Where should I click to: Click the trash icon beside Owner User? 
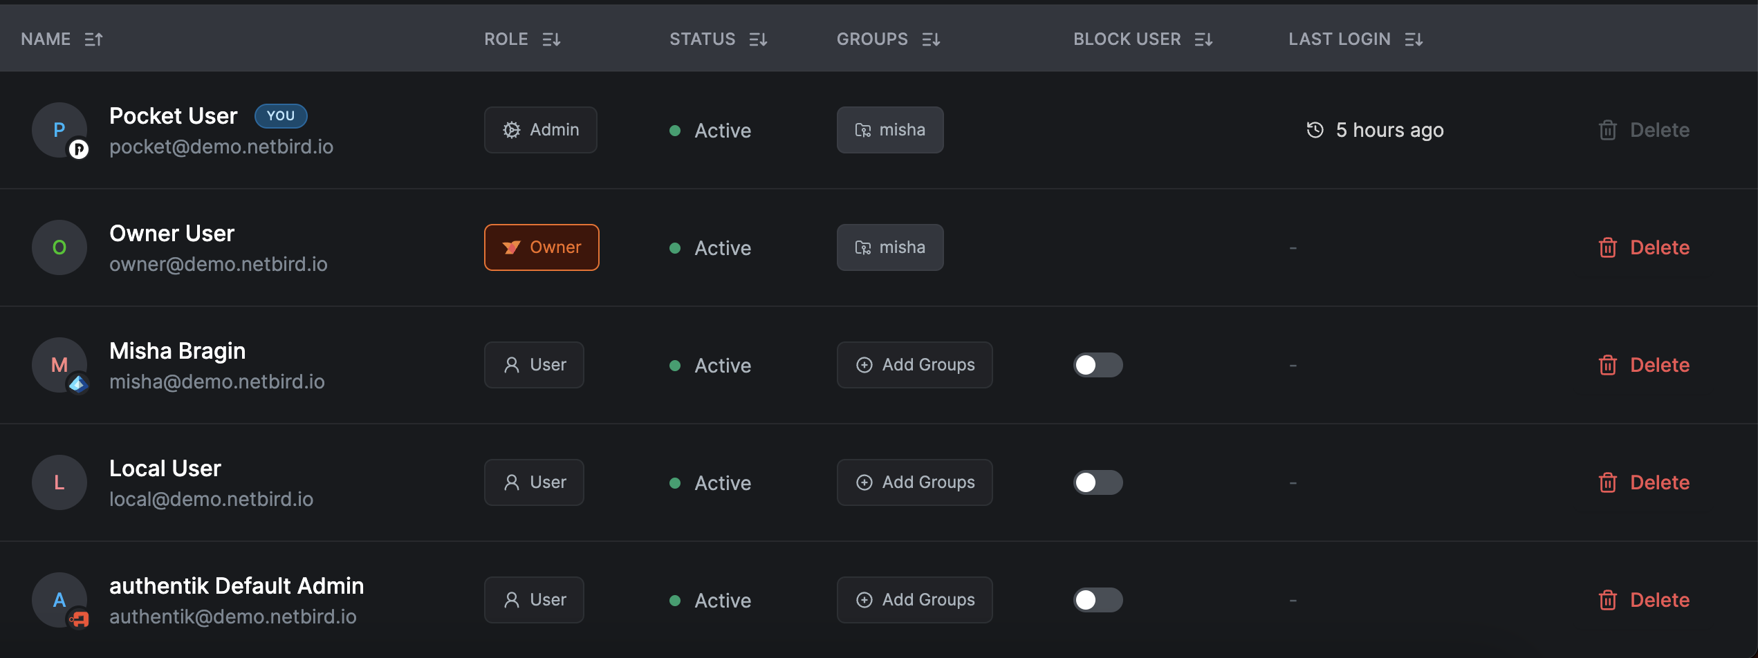(1608, 247)
